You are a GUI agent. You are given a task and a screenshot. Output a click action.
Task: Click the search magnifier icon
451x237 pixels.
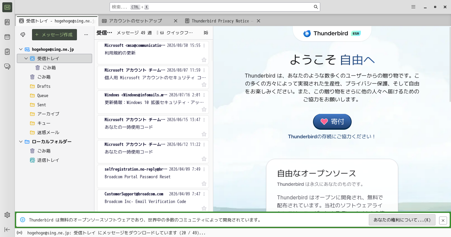point(316,7)
